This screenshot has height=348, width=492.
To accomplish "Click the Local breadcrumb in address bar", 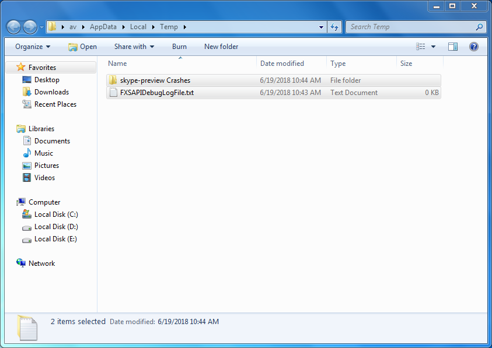I will [x=138, y=27].
